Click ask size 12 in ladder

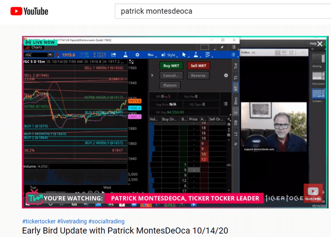pos(203,159)
